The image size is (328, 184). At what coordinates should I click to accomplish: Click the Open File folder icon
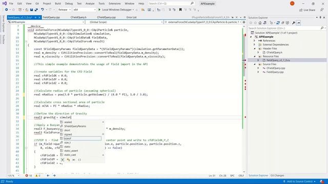tap(27, 10)
